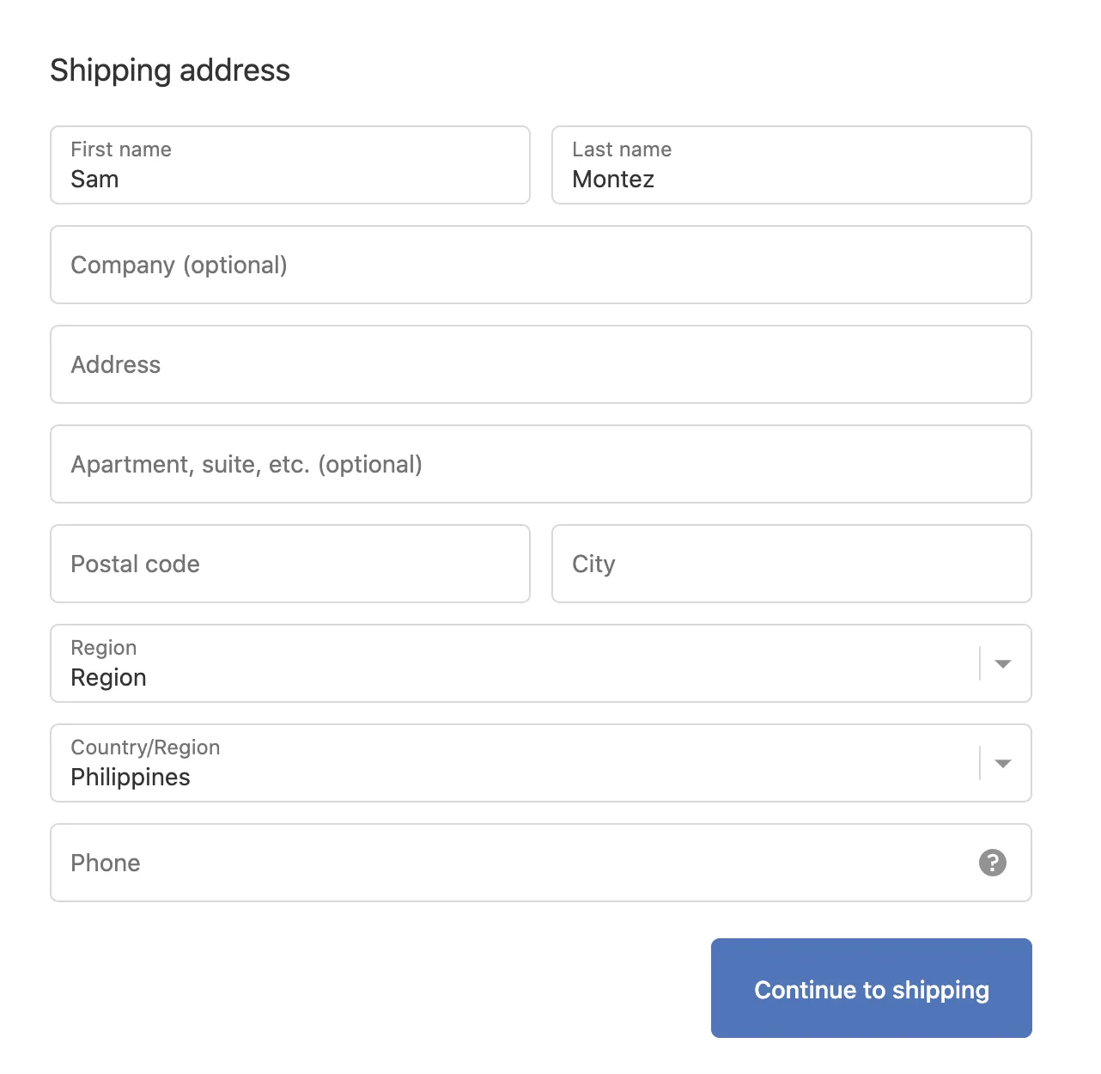
Task: Place cursor after the text Montez
Action: 655,180
